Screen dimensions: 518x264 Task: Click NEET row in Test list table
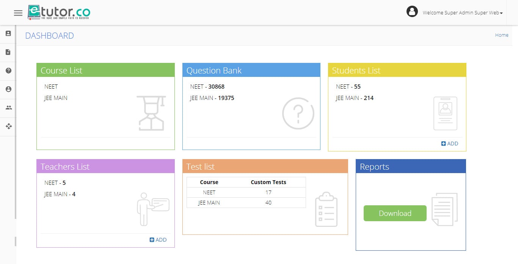point(246,192)
